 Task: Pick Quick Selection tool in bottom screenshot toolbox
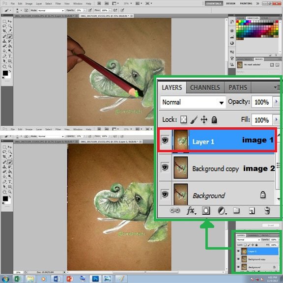coord(10,152)
